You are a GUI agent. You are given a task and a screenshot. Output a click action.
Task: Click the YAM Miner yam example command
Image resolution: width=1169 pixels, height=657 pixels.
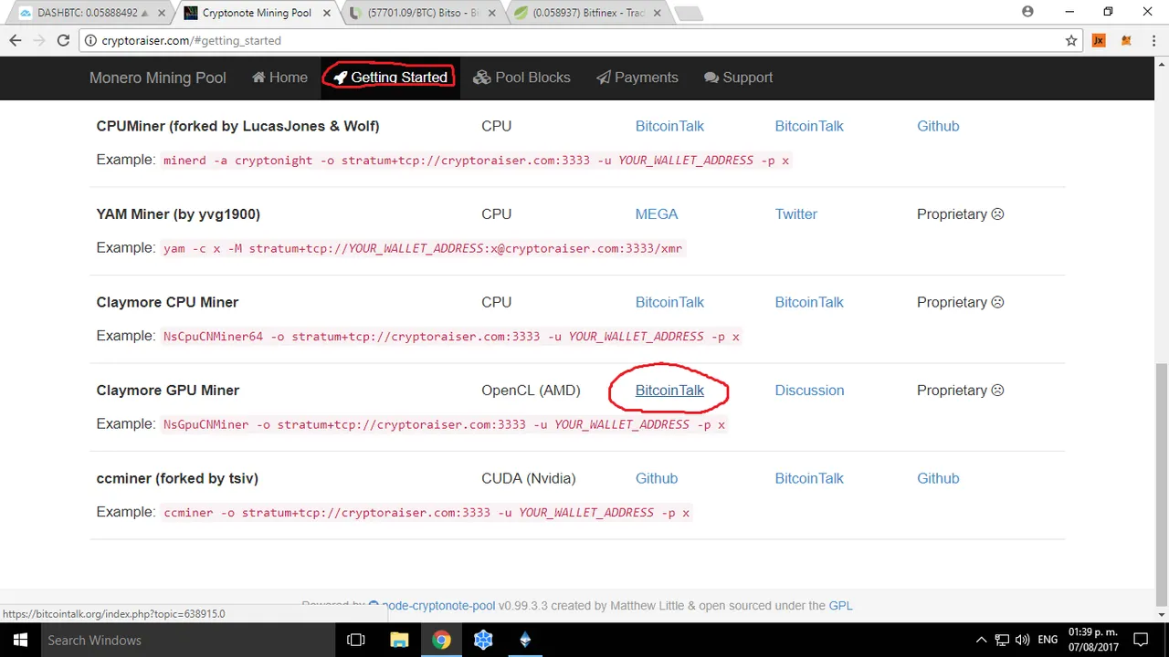tap(423, 248)
